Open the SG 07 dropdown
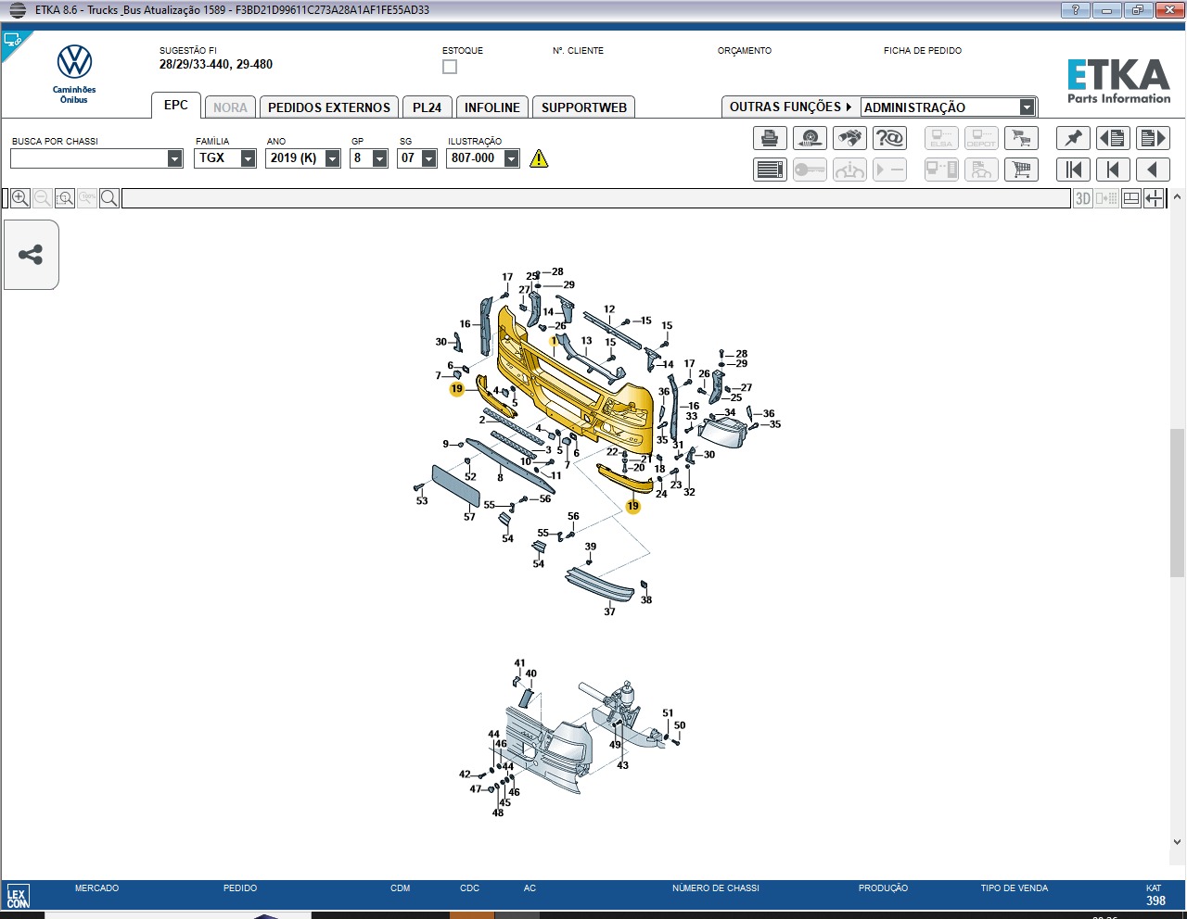1187x919 pixels. click(x=428, y=158)
